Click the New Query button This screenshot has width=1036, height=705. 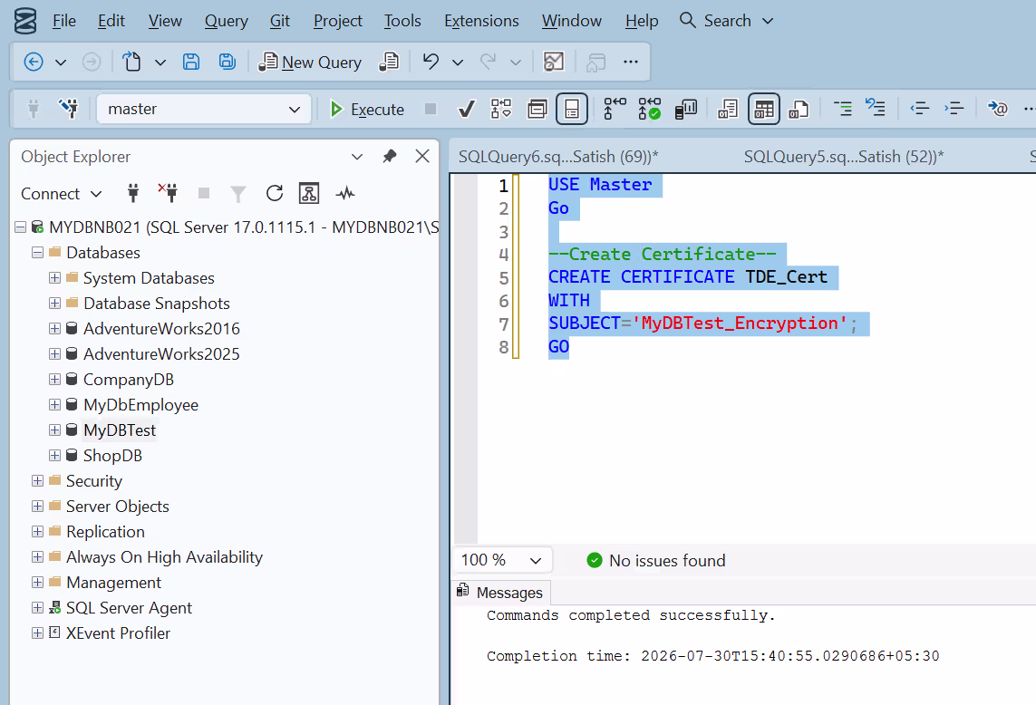tap(311, 63)
